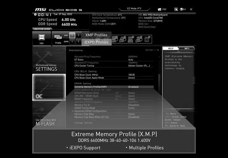This screenshot has width=228, height=158.
Task: Open the OC overclocking section
Action: [x=49, y=87]
